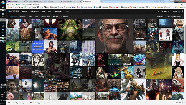Switch to the Facebook browser tab
Screen dimensions: 186x105
[53, 2]
